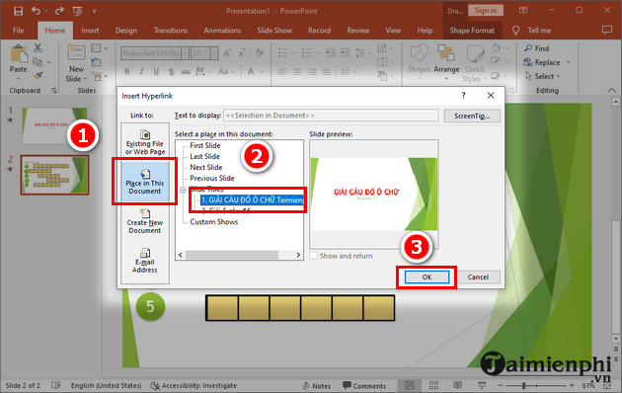Screen dimensions: 622x393
Task: Copy the selection
Action: coord(38,62)
